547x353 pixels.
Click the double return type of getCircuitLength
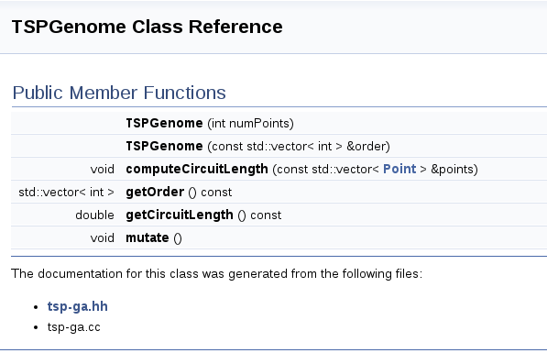click(x=94, y=215)
